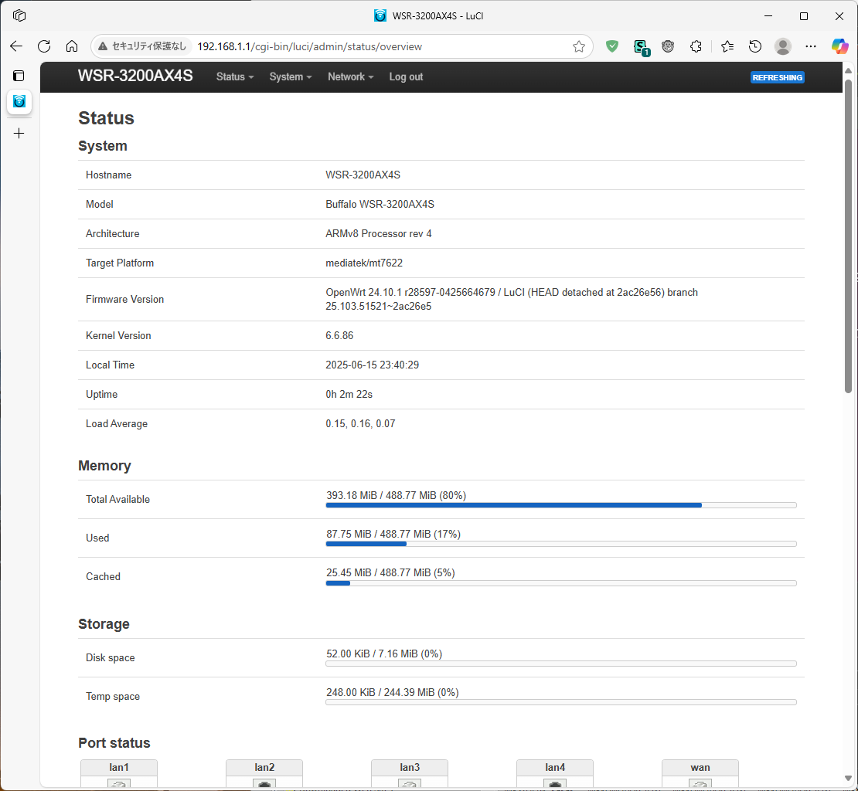The height and width of the screenshot is (791, 858).
Task: Expand the Status dropdown menu
Action: [235, 77]
